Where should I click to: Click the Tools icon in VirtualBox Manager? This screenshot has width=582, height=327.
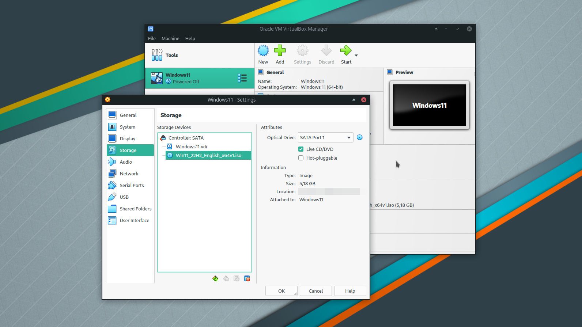tap(157, 55)
